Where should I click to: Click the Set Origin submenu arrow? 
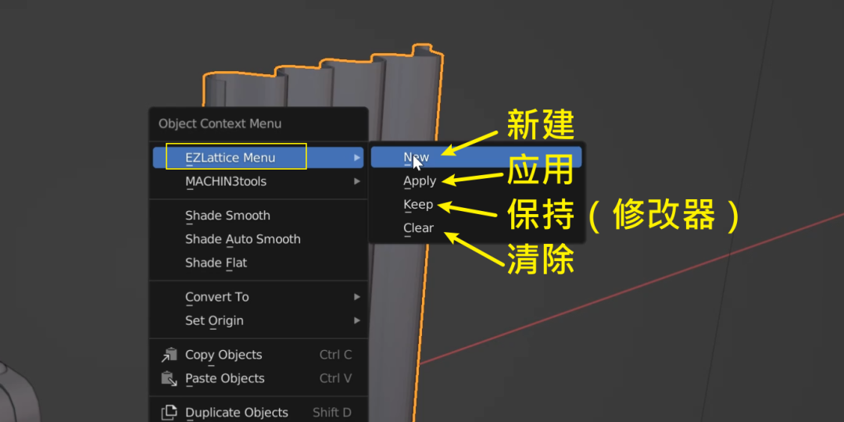click(356, 320)
